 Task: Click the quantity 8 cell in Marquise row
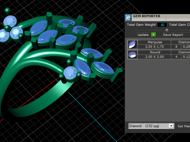click(176, 47)
